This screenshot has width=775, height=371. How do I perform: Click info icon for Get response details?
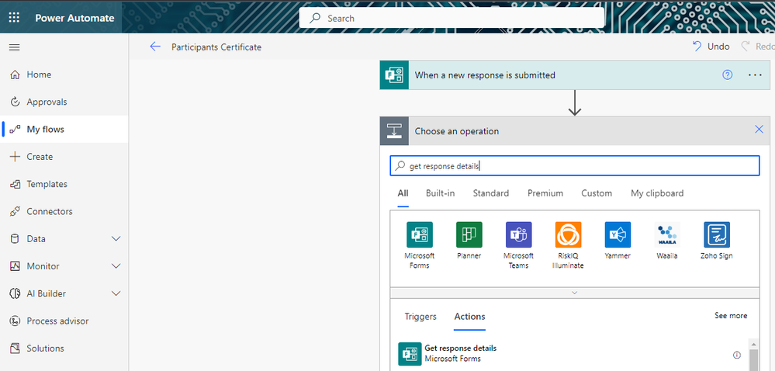point(737,355)
